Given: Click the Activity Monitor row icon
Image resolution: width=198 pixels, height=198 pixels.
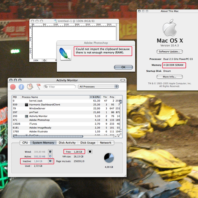Looking at the screenshot, I should (26, 116).
